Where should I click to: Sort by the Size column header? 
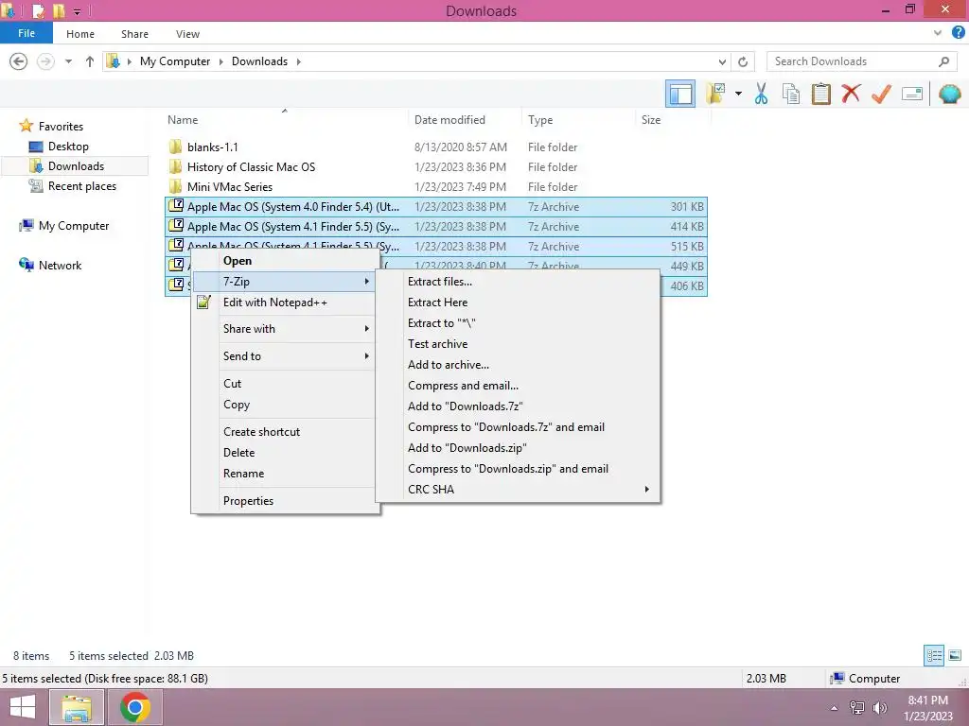click(673, 120)
